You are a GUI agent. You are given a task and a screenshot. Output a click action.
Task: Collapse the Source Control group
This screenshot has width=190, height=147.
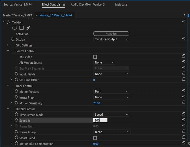click(8, 51)
